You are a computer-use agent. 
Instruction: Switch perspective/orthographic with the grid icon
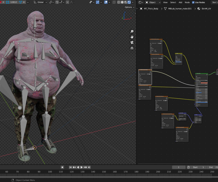(x=132, y=48)
